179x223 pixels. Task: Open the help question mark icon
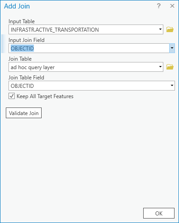(x=159, y=6)
